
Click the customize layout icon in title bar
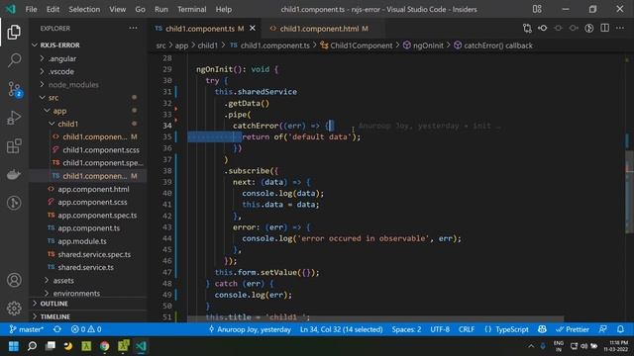tap(537, 9)
